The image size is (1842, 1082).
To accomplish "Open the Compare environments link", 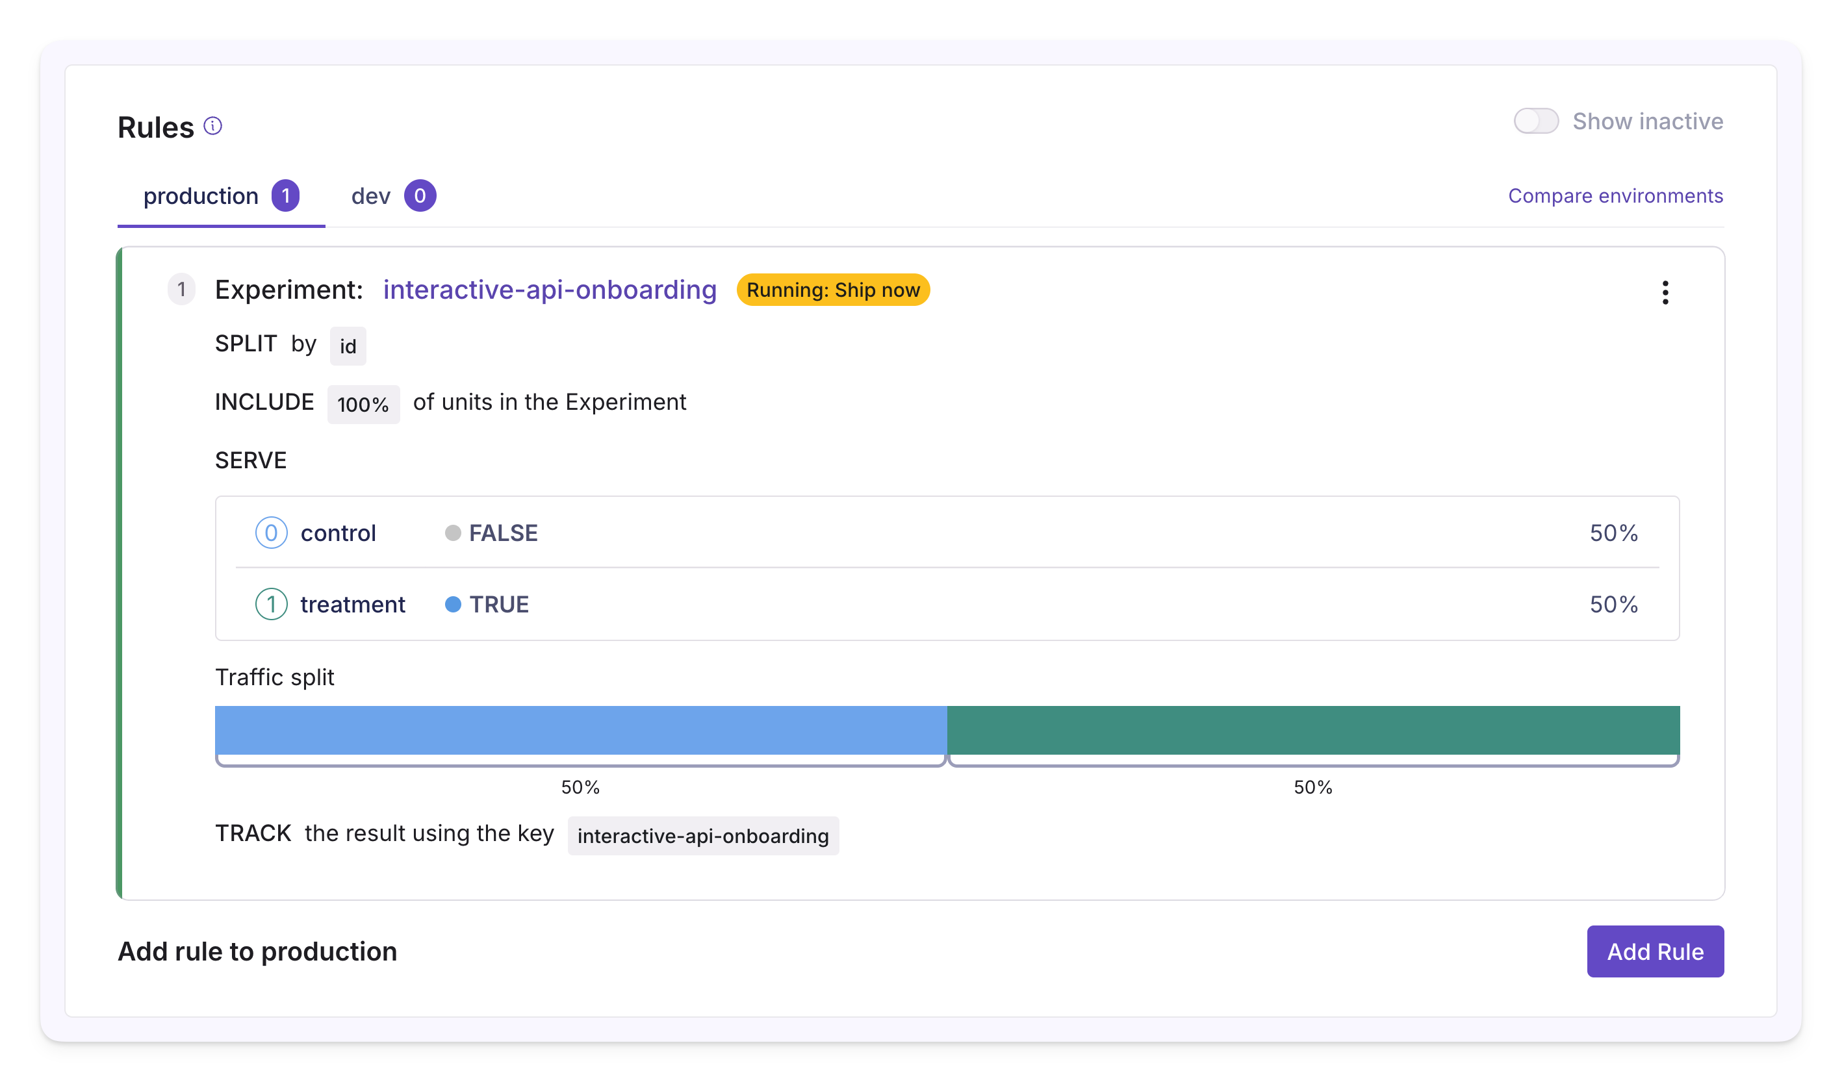I will coord(1615,195).
